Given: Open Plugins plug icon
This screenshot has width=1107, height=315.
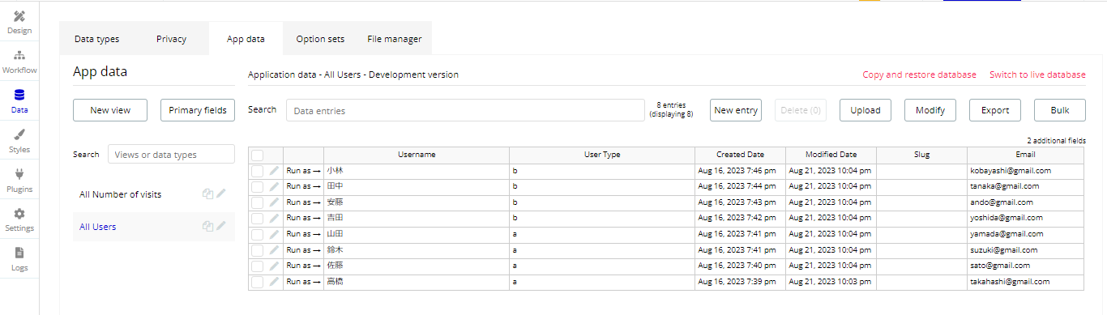Looking at the screenshot, I should point(19,173).
